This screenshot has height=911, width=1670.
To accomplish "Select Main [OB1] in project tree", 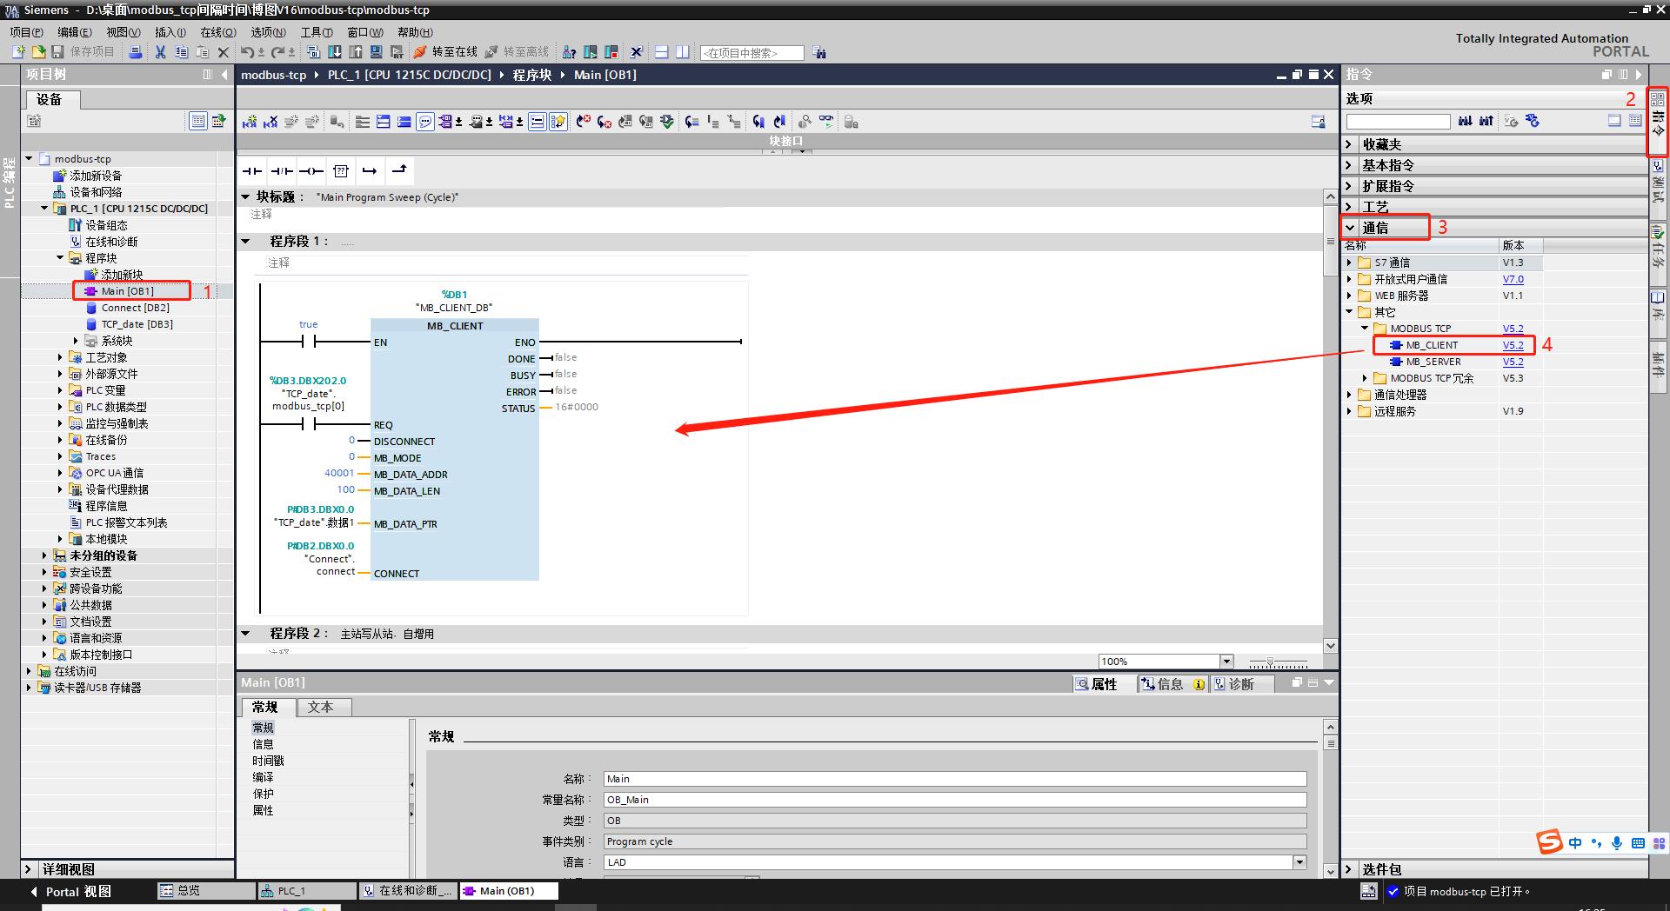I will 127,291.
